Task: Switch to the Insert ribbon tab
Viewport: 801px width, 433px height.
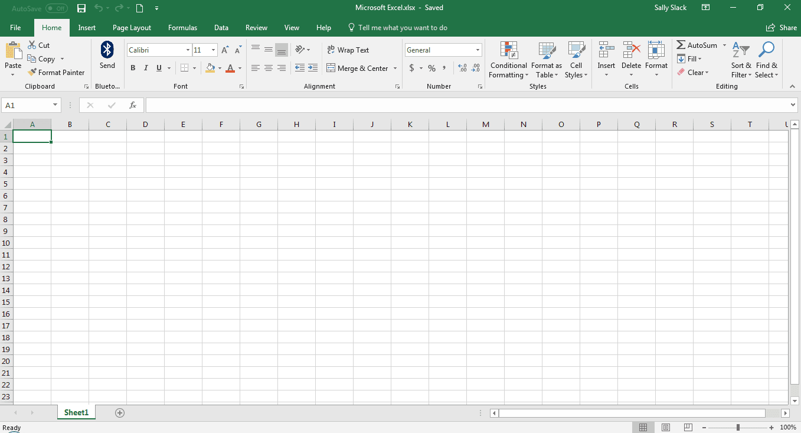Action: point(87,28)
